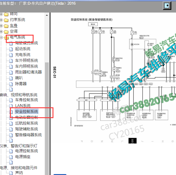
Task: Click the tree panel vertical scrollbar thumb
Action: pos(47,119)
